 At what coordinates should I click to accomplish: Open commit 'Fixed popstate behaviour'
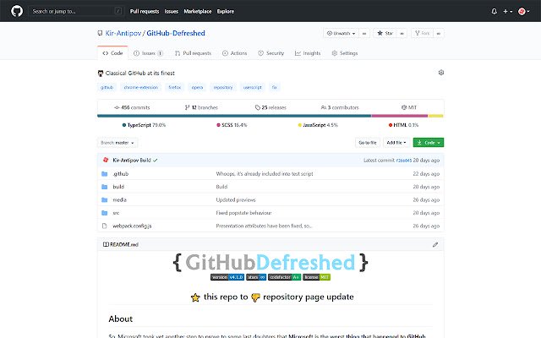tap(243, 213)
